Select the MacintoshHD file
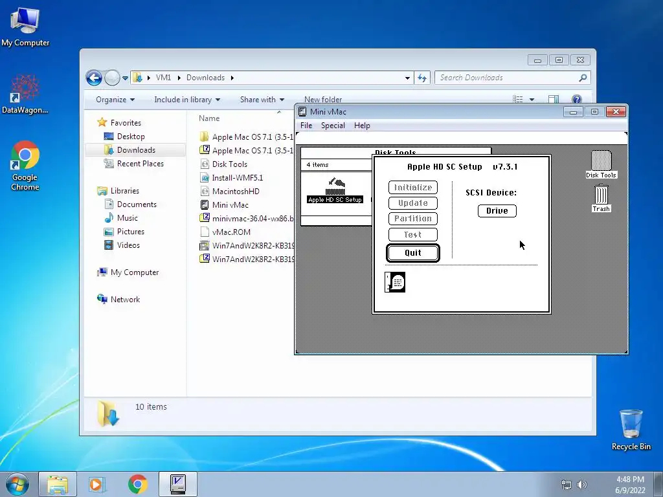Screen dimensions: 663x497 point(236,192)
